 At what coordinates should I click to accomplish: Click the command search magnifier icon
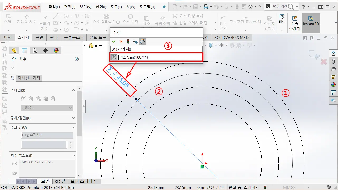coord(291,7)
